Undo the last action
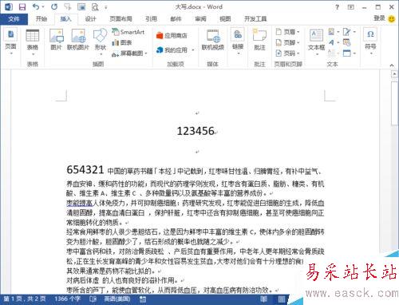 36,7
